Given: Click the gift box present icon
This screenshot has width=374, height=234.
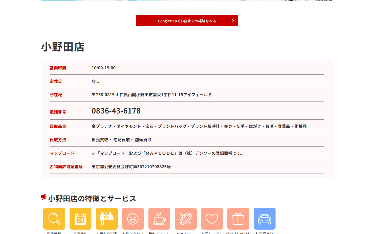Looking at the screenshot, I should [x=238, y=218].
